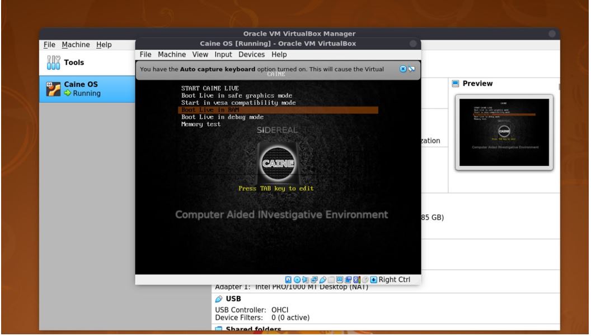Choose Start in vesa compatibility mode
Viewport: 591px width, 336px height.
[x=238, y=103]
